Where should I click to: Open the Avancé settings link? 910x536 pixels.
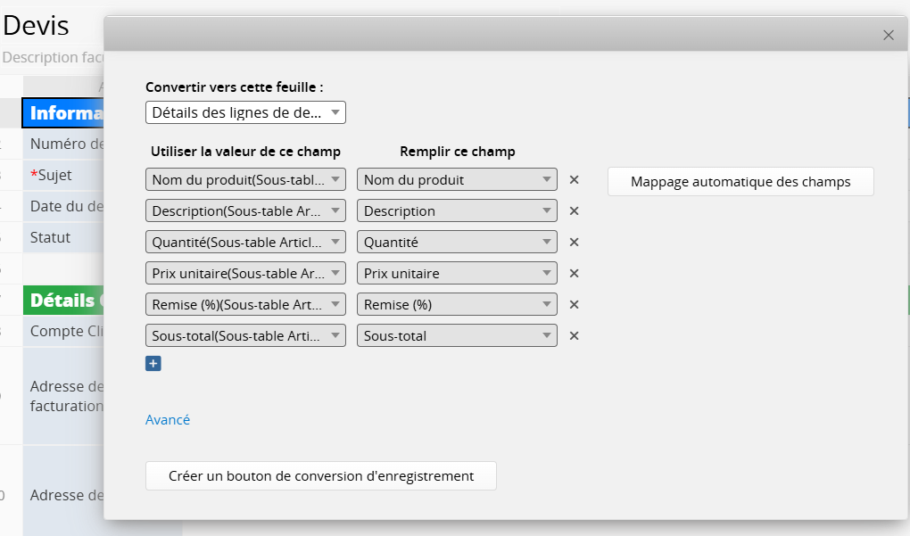168,419
